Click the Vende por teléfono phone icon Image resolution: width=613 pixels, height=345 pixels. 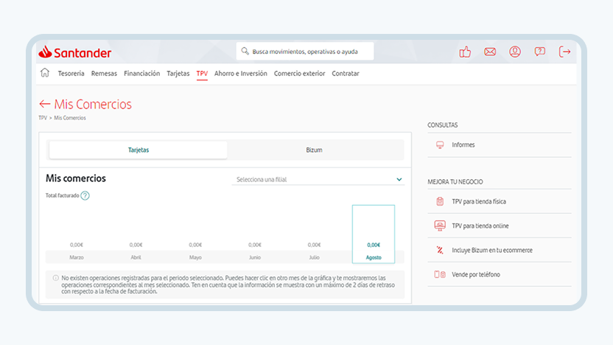coord(440,274)
